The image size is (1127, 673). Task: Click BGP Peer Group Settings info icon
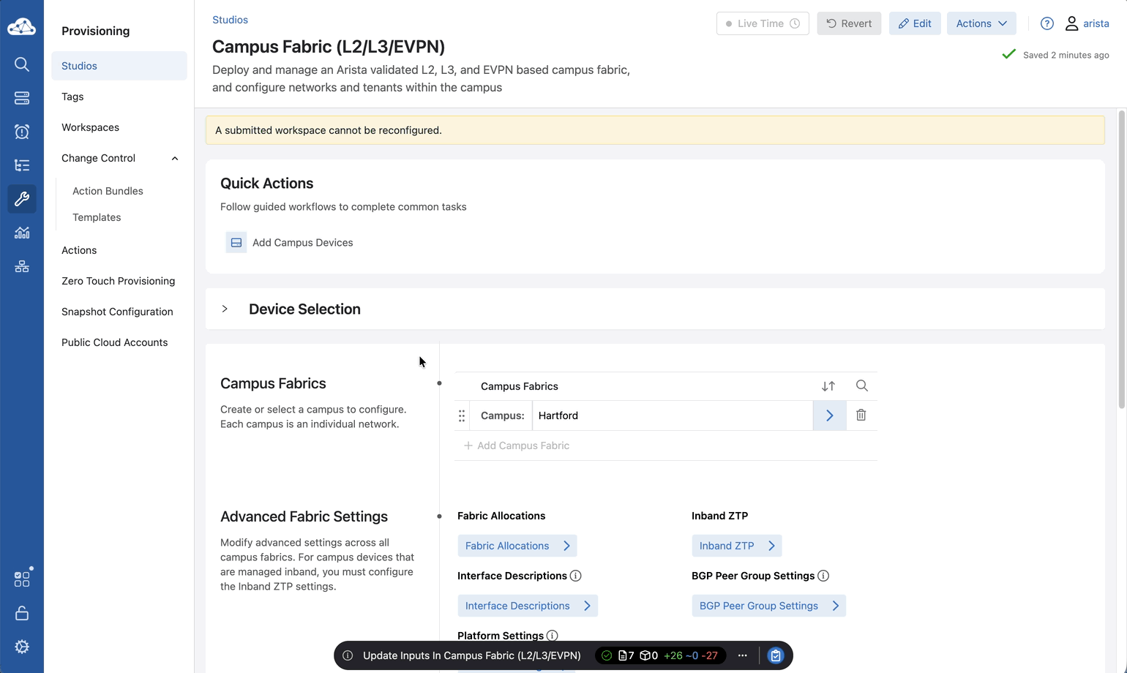point(823,576)
